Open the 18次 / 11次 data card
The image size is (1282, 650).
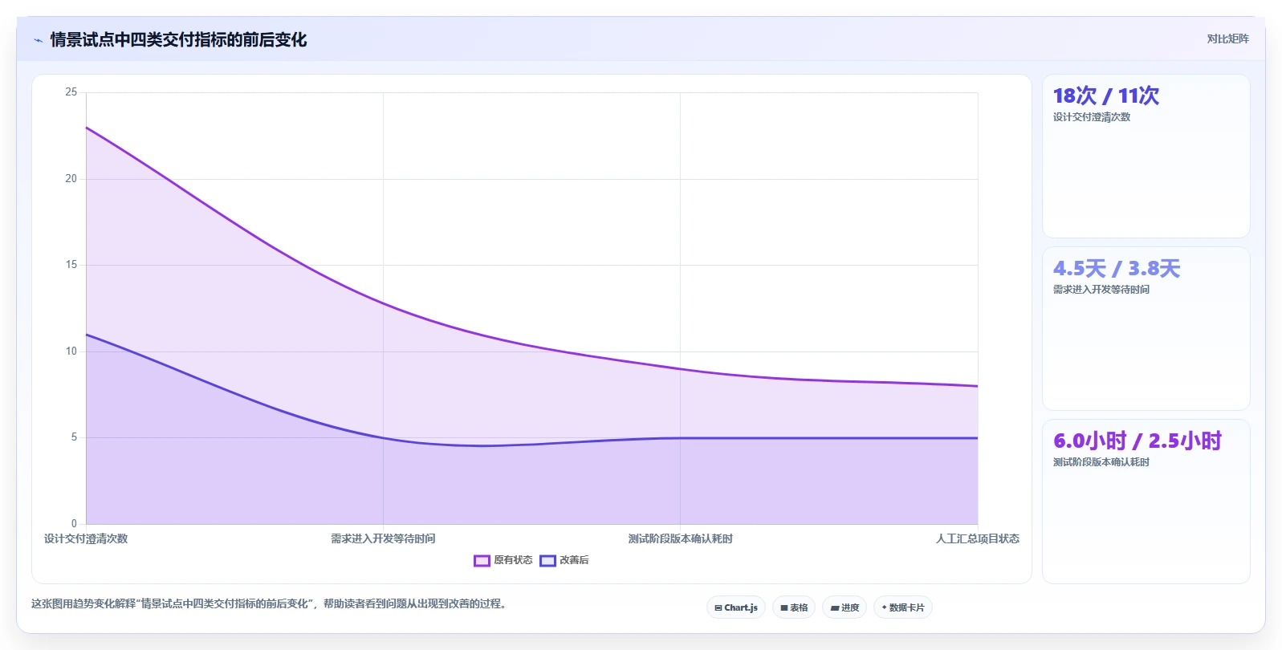[1146, 156]
